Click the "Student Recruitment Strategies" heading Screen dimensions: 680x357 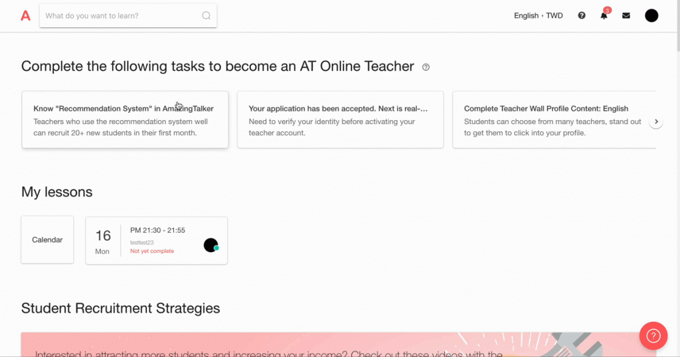click(121, 308)
